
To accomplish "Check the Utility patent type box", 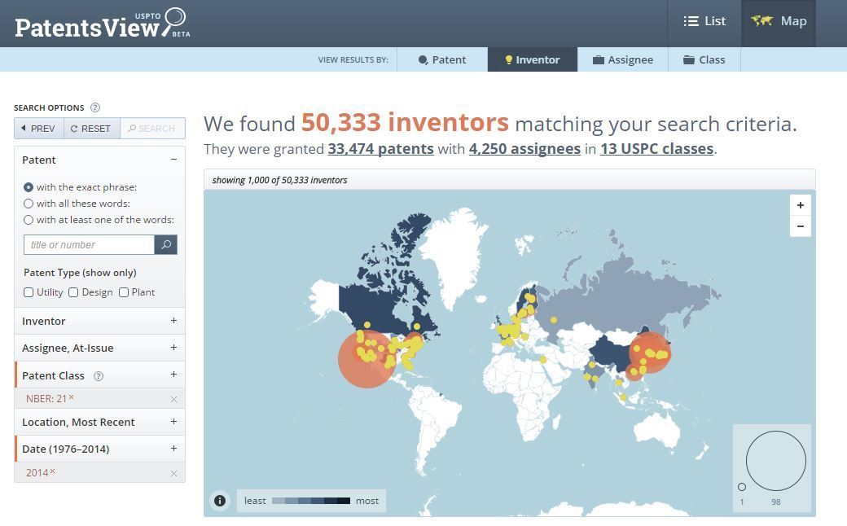I will tap(29, 292).
